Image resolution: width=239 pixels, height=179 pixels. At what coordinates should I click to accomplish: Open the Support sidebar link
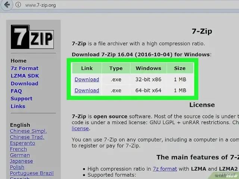22,98
